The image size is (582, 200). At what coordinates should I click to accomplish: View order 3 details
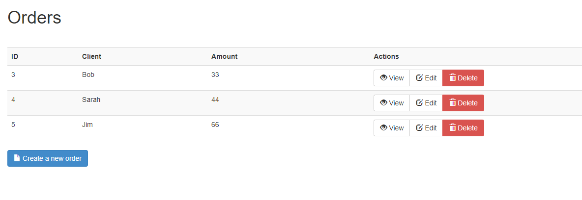click(x=392, y=78)
